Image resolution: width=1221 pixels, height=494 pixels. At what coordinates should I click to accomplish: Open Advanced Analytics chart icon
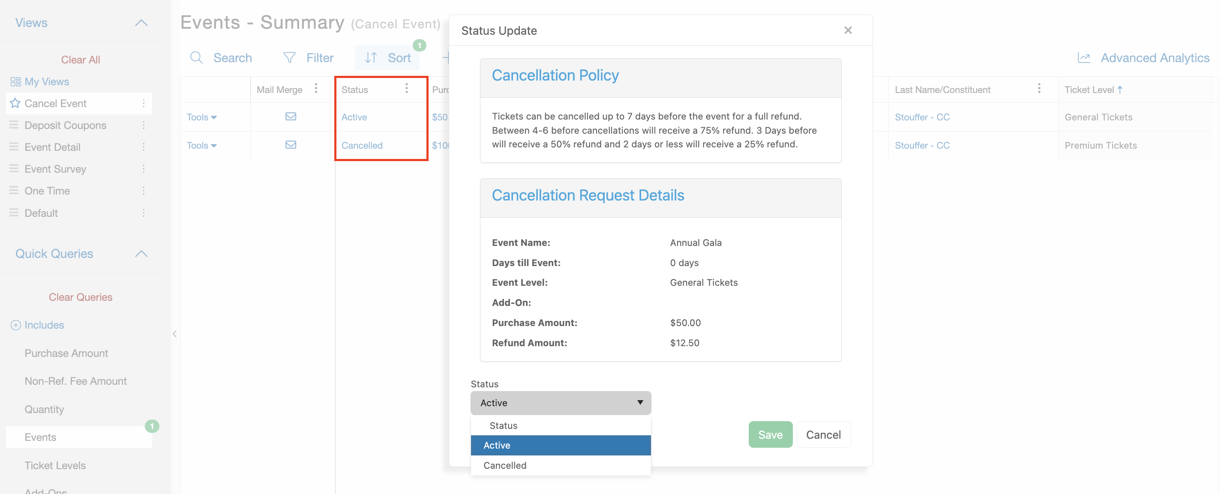[x=1083, y=58]
